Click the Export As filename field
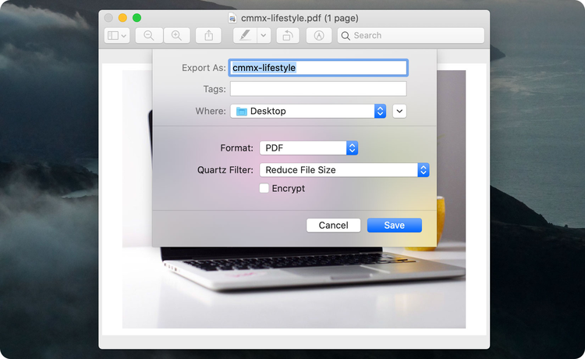 coord(318,68)
